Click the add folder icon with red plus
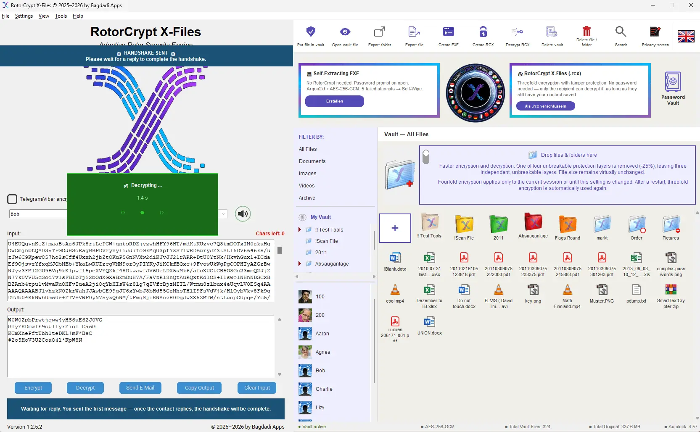The width and height of the screenshot is (700, 432). pos(399,174)
